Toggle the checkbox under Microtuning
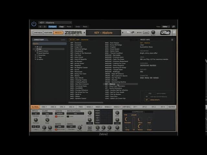 click(x=68, y=117)
